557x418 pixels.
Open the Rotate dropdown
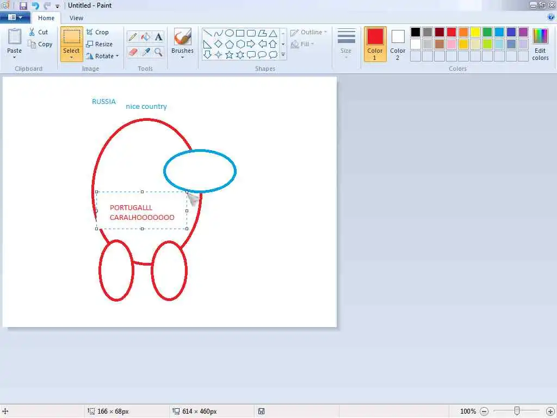[x=102, y=56]
